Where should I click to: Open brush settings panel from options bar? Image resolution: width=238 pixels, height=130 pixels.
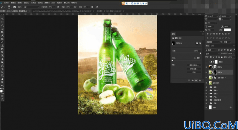15,7
